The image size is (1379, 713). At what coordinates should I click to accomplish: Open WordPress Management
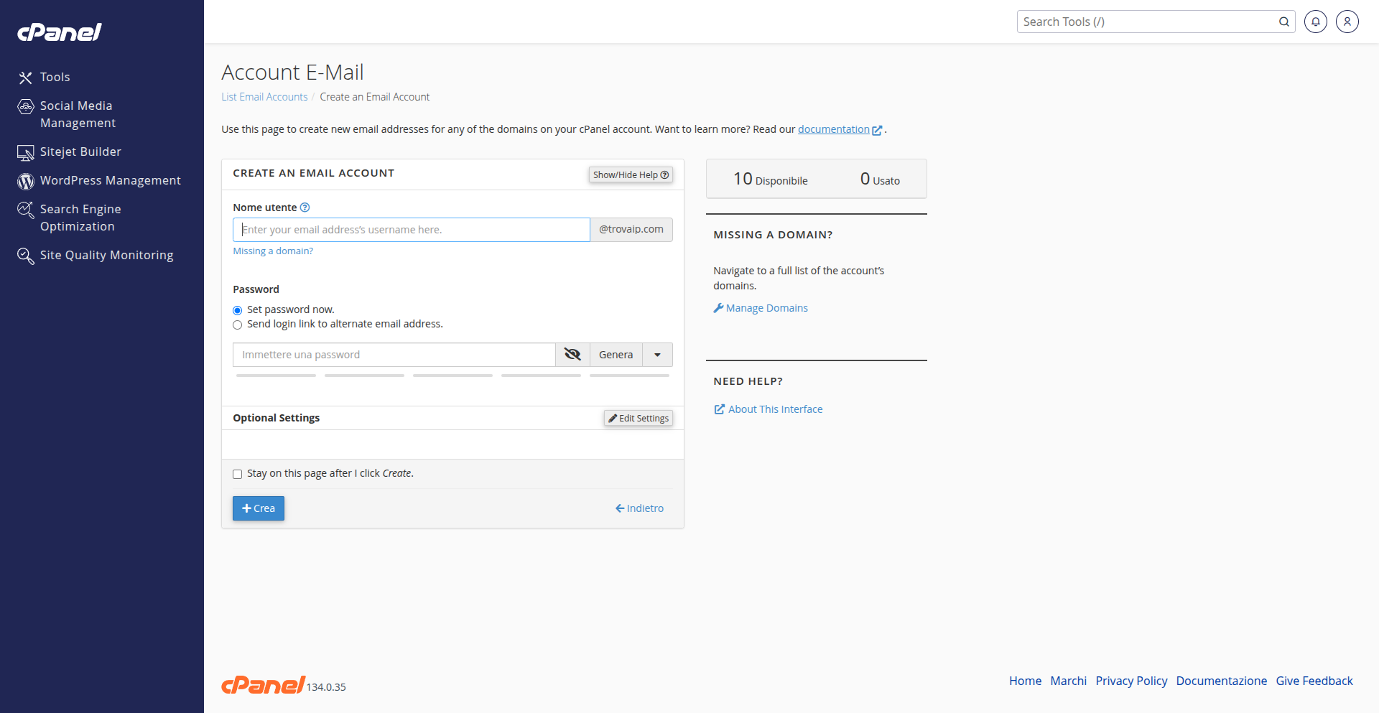tap(111, 180)
